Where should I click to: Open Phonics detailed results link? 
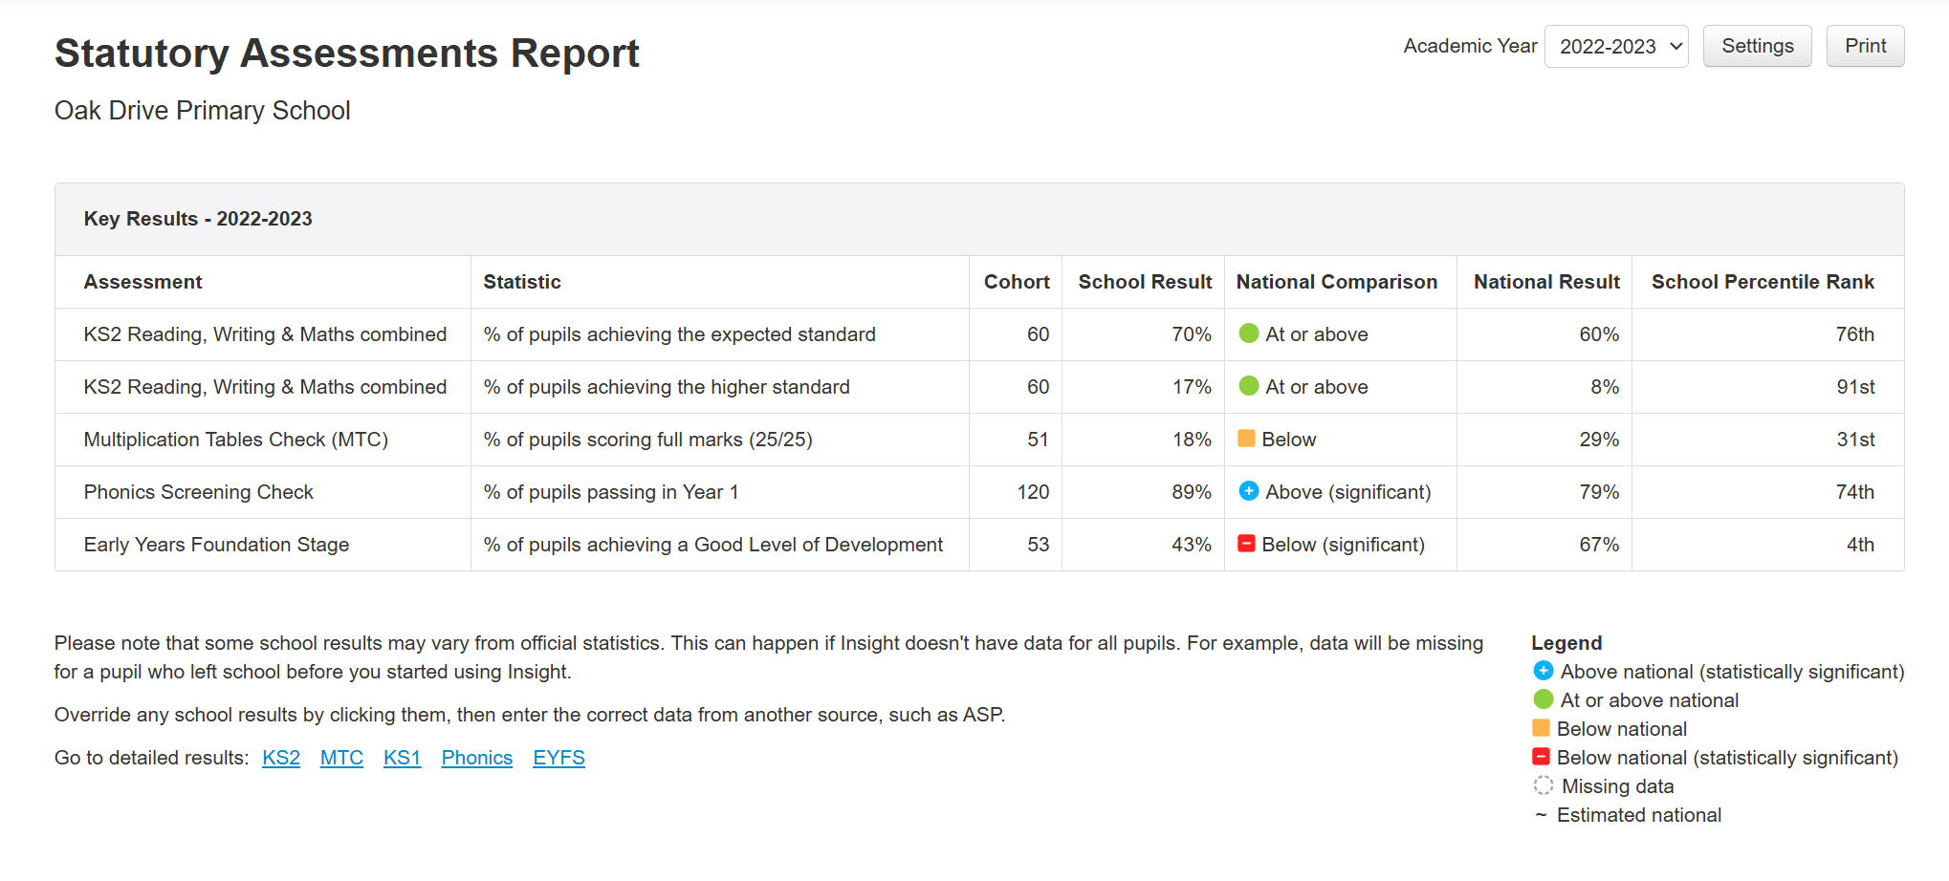tap(476, 758)
